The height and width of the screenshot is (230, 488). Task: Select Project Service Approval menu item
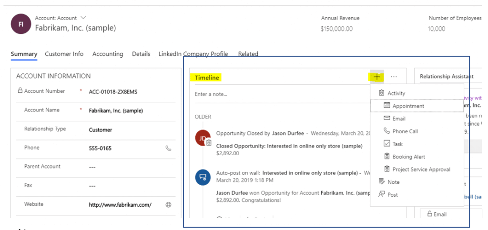(x=421, y=169)
